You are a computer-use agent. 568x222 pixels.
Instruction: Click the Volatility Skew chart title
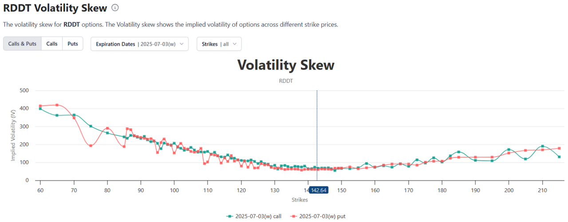pyautogui.click(x=286, y=65)
